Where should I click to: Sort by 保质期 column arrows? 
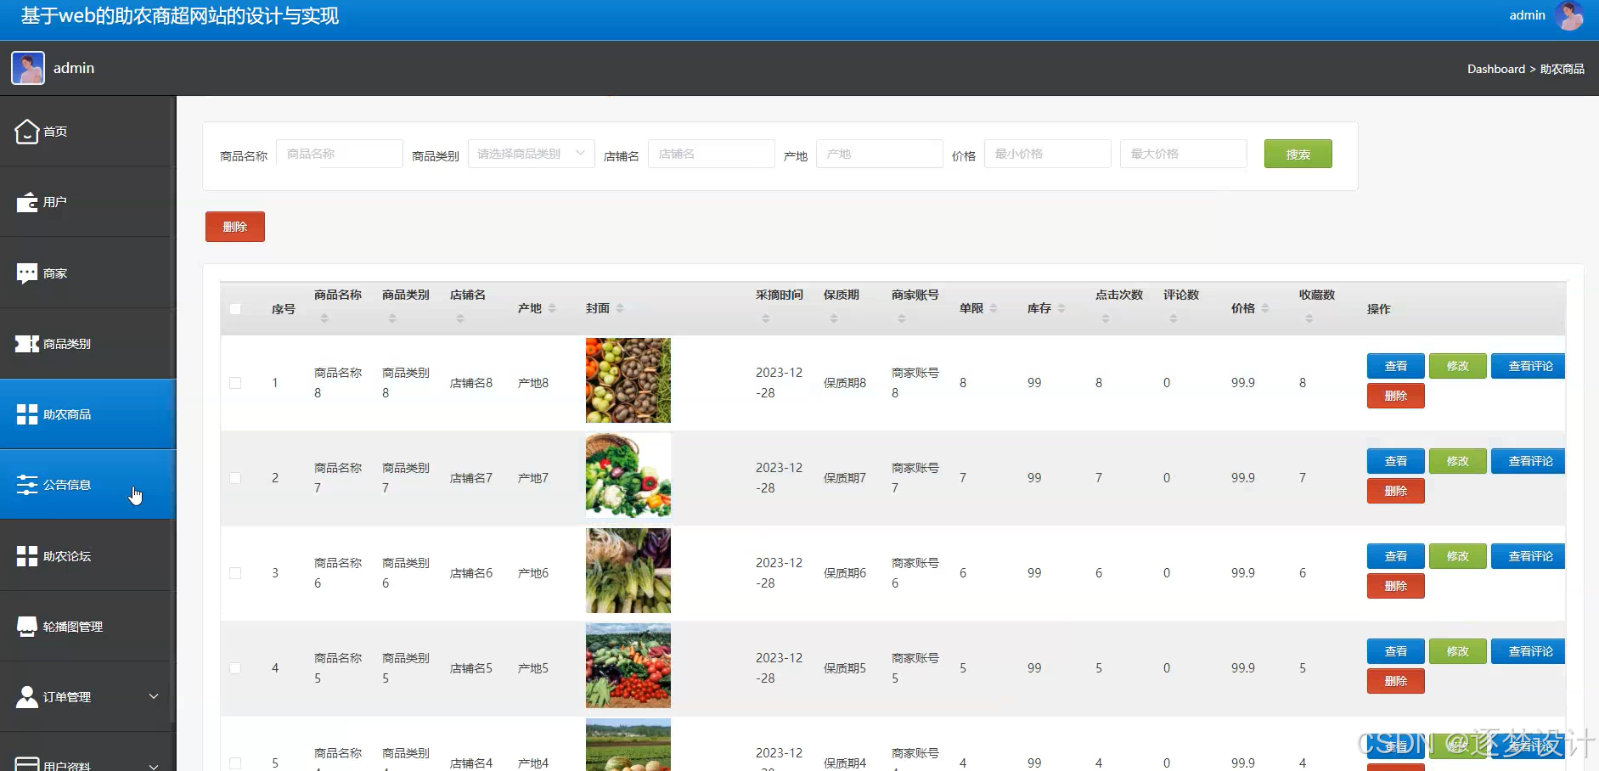click(x=834, y=318)
